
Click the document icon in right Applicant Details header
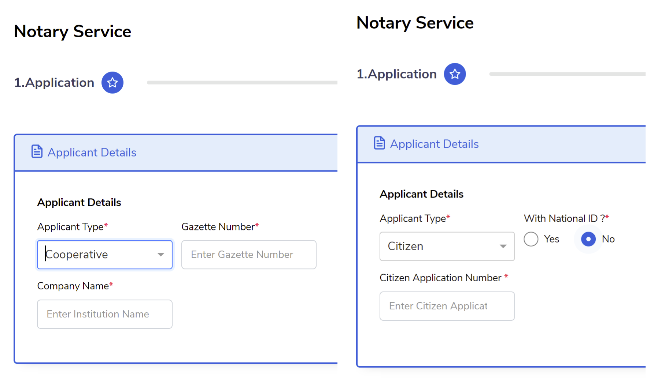[x=379, y=143]
